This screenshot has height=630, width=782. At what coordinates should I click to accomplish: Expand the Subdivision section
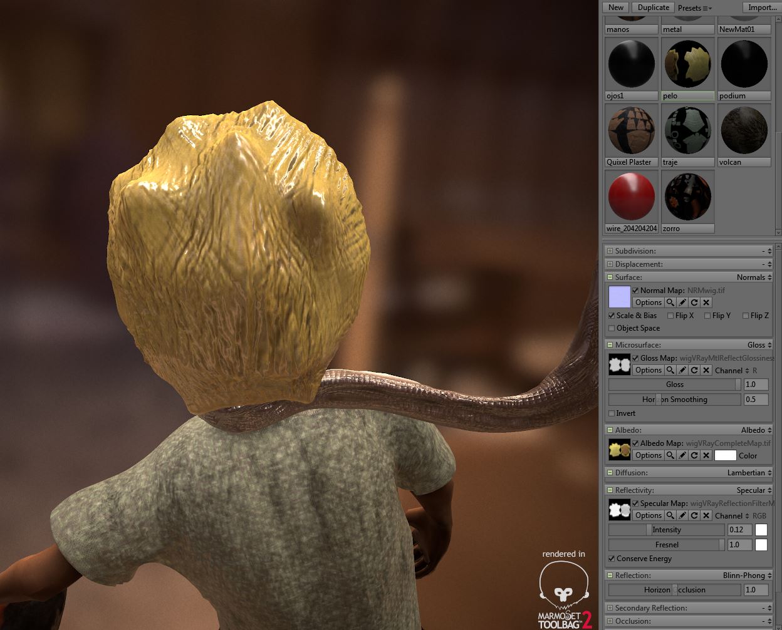click(x=610, y=251)
